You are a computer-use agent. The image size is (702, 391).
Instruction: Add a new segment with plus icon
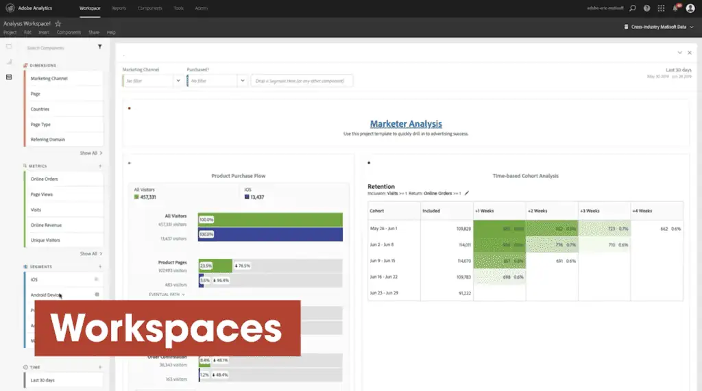[100, 266]
